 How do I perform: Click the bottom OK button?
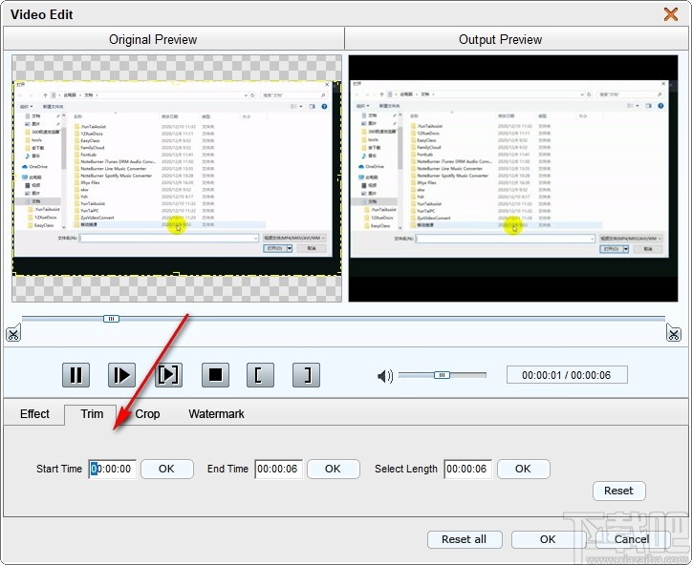(x=549, y=539)
